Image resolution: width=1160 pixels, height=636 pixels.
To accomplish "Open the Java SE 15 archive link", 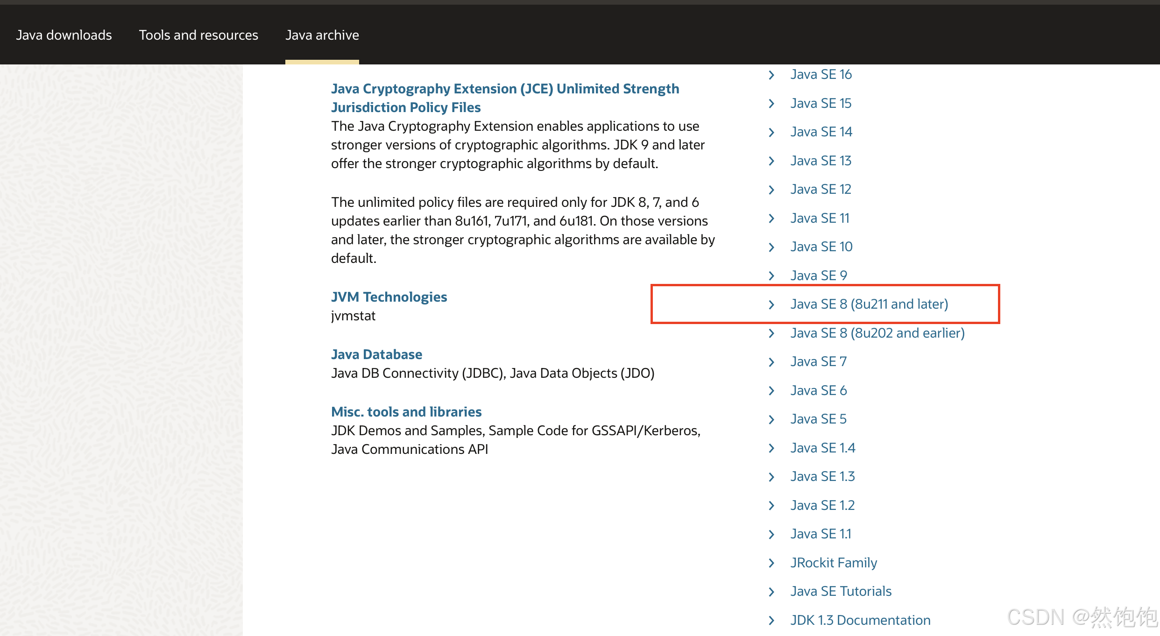I will click(x=821, y=103).
